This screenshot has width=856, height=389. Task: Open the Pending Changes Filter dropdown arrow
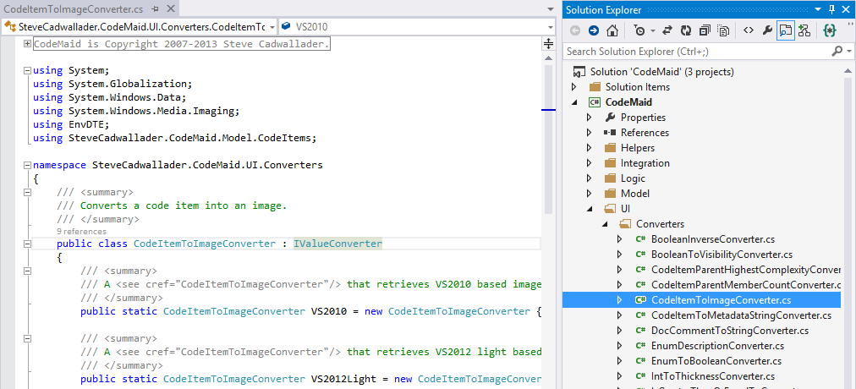[653, 31]
